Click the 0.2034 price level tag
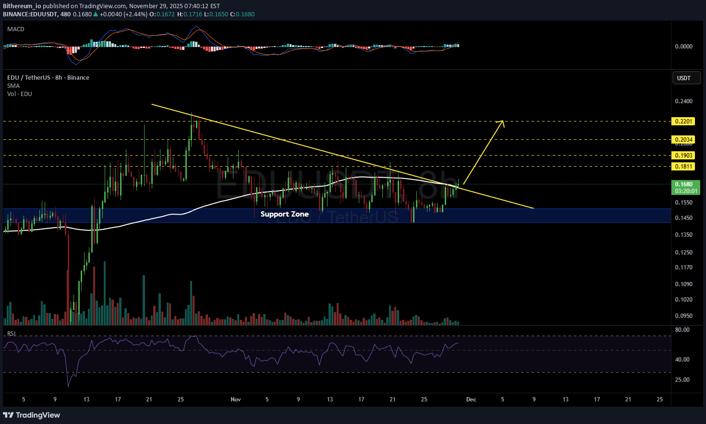Screen dimensions: 706x424 click(683, 140)
